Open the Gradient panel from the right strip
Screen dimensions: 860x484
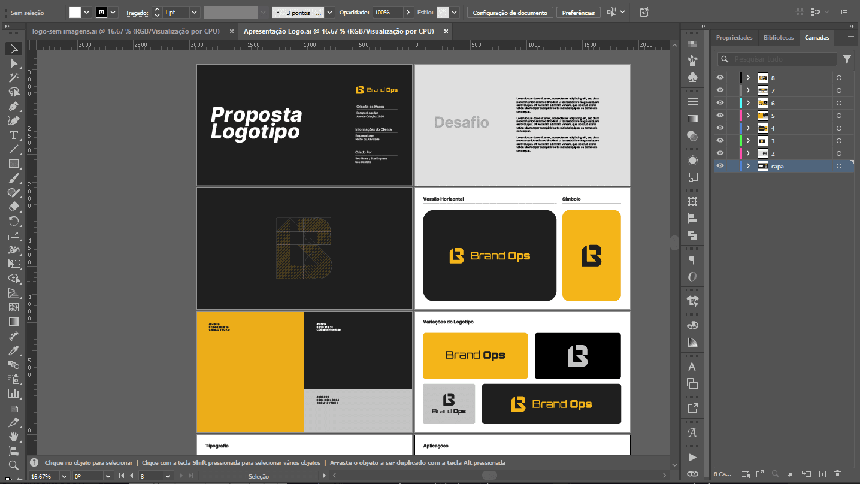[x=692, y=118]
